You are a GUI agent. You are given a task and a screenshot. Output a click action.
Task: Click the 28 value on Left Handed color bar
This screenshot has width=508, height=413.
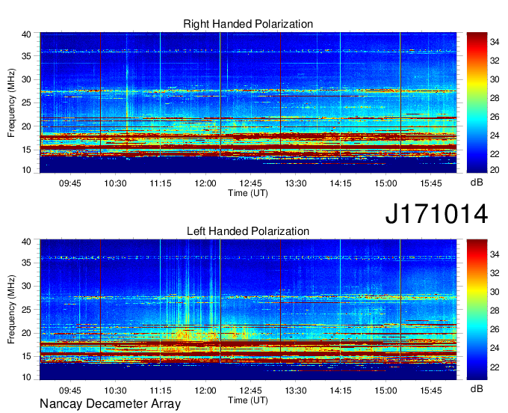(x=495, y=310)
